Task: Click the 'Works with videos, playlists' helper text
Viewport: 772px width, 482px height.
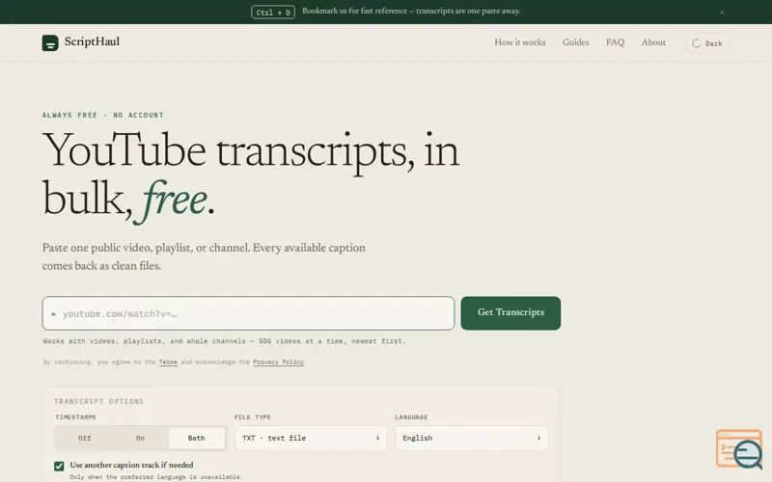Action: click(225, 341)
